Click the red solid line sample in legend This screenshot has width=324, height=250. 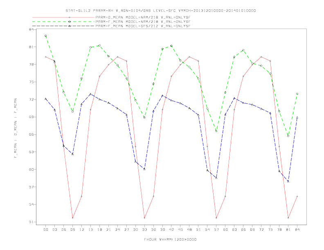[x=63, y=17]
